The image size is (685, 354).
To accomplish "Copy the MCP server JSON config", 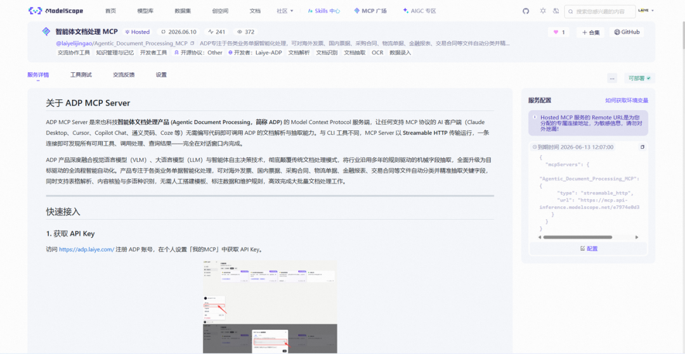I will pyautogui.click(x=642, y=147).
